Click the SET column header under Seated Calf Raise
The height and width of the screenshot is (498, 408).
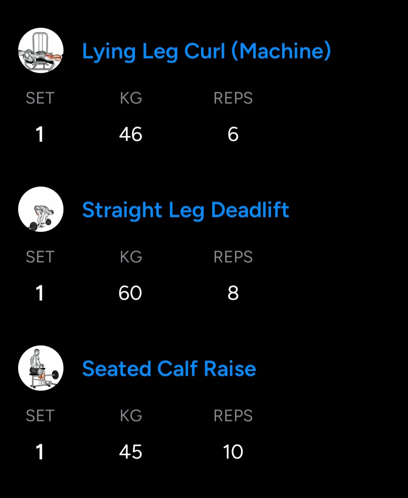click(x=40, y=416)
